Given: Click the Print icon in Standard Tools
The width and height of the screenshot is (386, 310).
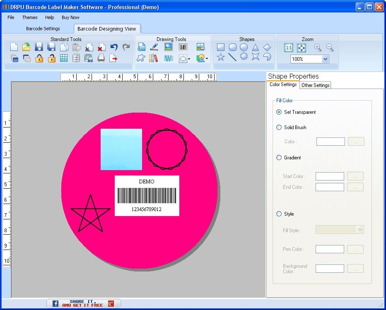Looking at the screenshot, I should point(101,58).
